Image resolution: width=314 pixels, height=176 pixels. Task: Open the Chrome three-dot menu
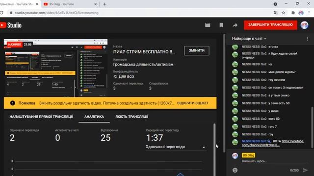point(309,13)
